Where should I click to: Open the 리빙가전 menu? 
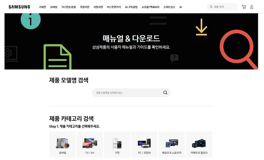[98, 7]
